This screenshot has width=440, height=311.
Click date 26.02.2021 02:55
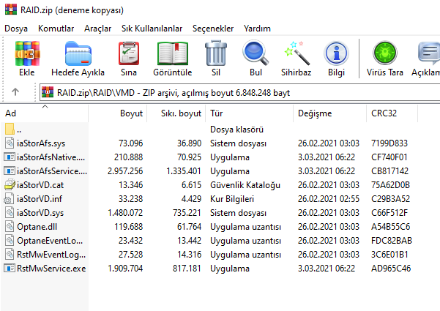(x=329, y=199)
